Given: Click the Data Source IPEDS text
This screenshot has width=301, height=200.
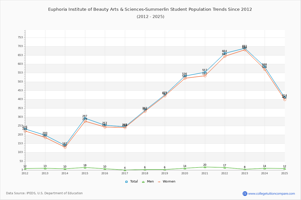Looking at the screenshot, I should pyautogui.click(x=44, y=193).
